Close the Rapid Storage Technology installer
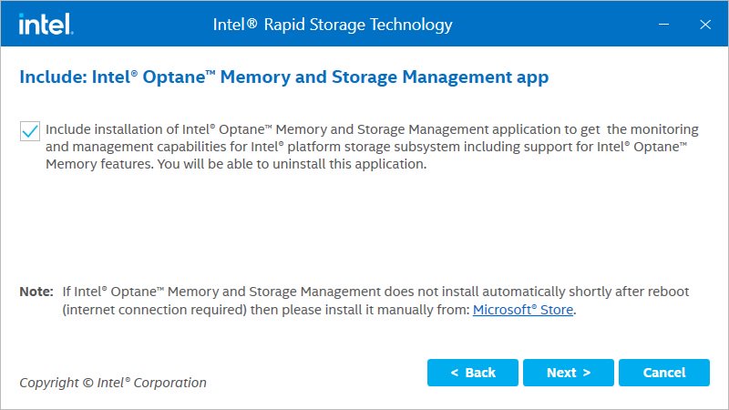 703,24
